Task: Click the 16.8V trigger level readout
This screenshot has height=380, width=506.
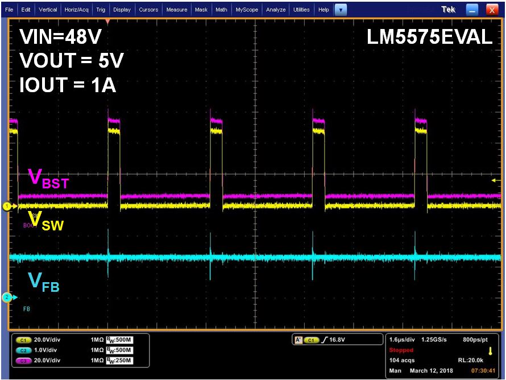Action: click(337, 340)
